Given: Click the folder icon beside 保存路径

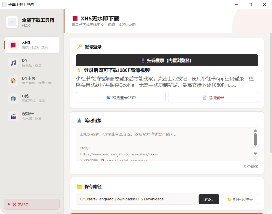Looking at the screenshot, I should 79,187.
